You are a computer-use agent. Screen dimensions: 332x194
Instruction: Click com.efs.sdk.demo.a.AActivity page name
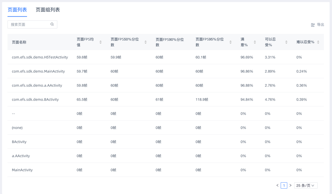(x=37, y=85)
